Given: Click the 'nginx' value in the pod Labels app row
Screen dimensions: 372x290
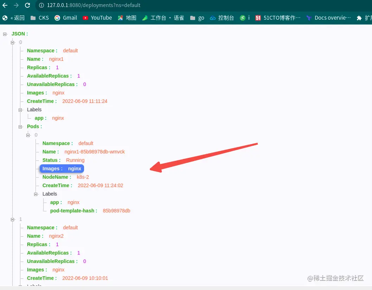Looking at the screenshot, I should [x=73, y=202].
